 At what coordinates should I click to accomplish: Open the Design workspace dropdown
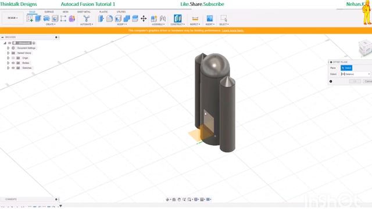[13, 18]
